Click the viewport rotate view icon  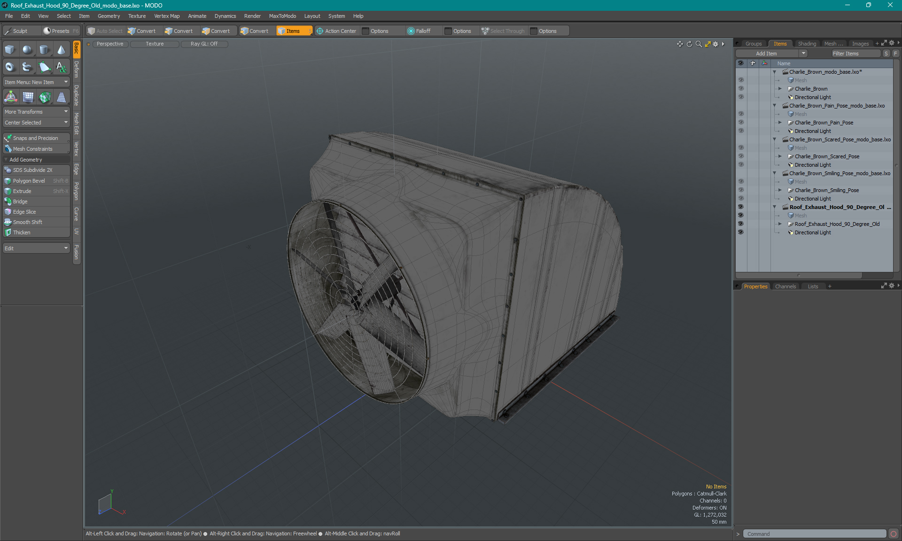tap(689, 44)
